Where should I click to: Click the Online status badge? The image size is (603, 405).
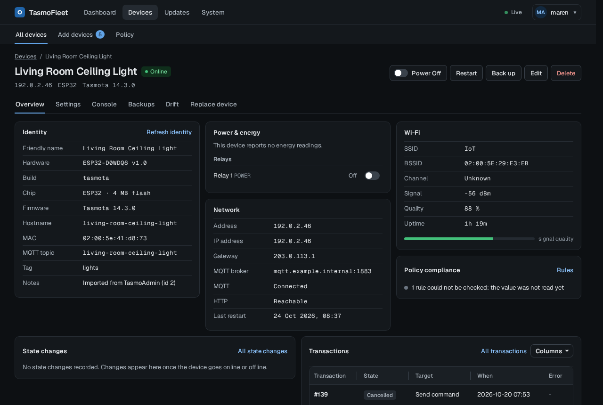[156, 72]
